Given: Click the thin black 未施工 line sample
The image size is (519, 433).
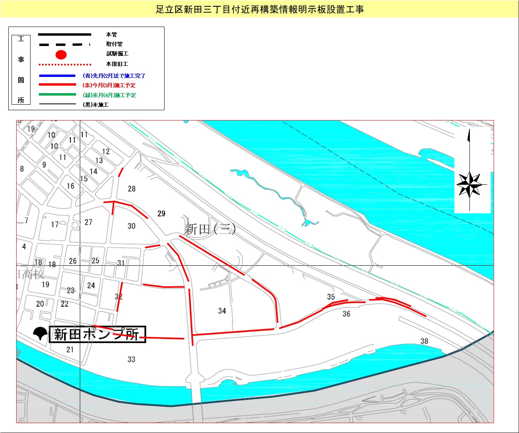Looking at the screenshot, I should (57, 105).
